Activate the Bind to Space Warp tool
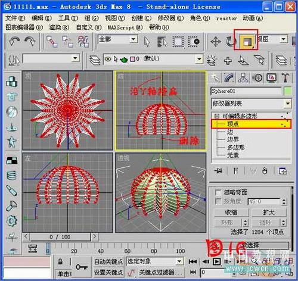Screen dimensions: 298x281 click(x=83, y=42)
